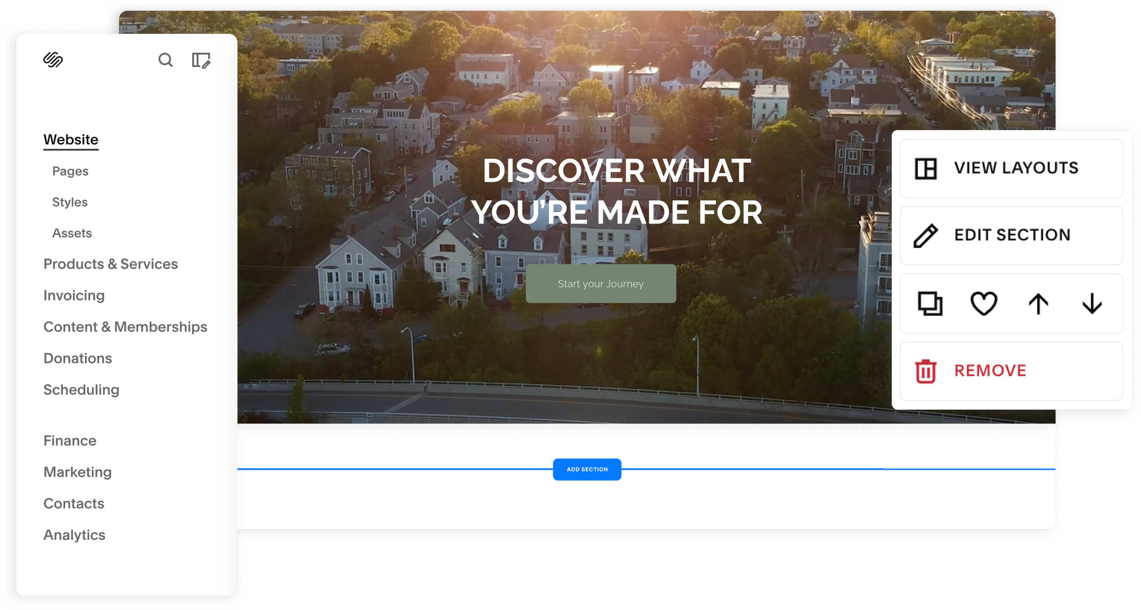Click the Discover What You're Made For heading
1141x610 pixels.
pos(617,191)
